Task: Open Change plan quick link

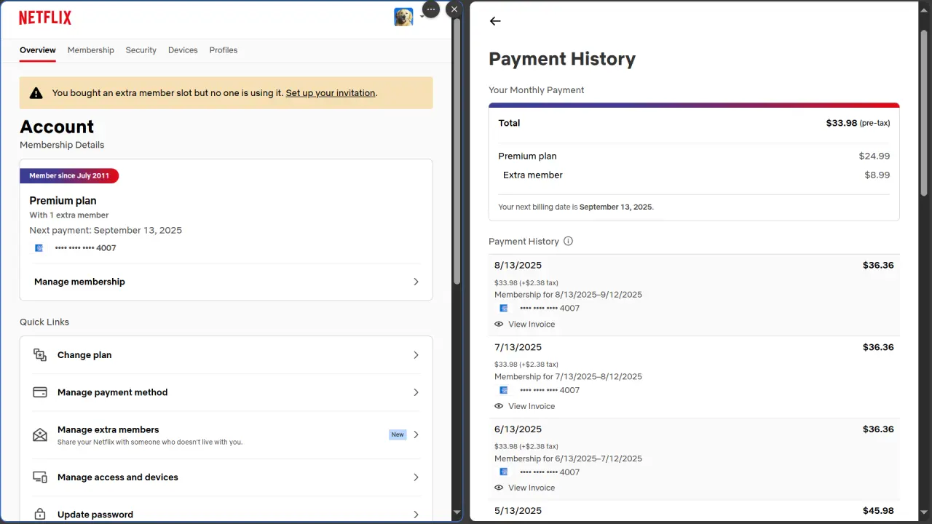Action: [226, 355]
